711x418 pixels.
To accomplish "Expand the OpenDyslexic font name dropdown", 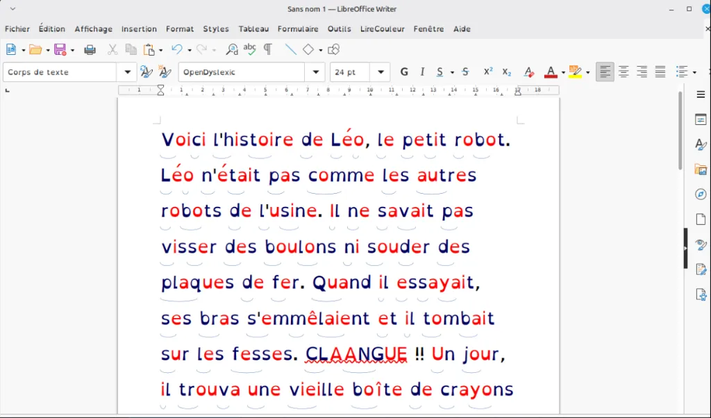I will pos(315,72).
